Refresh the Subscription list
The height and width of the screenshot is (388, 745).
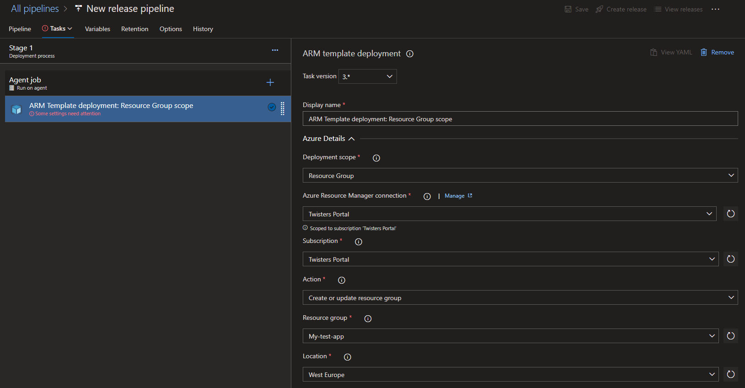pyautogui.click(x=730, y=259)
